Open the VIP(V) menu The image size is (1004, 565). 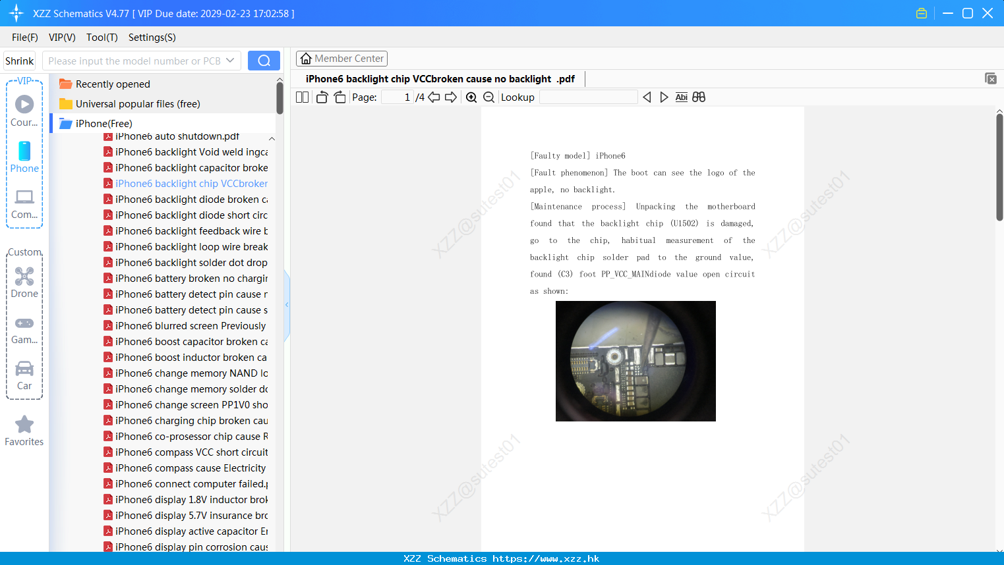click(x=62, y=38)
